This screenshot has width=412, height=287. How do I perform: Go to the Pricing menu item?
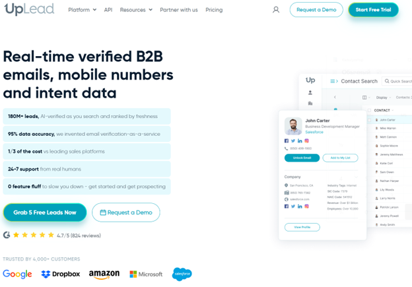click(214, 10)
